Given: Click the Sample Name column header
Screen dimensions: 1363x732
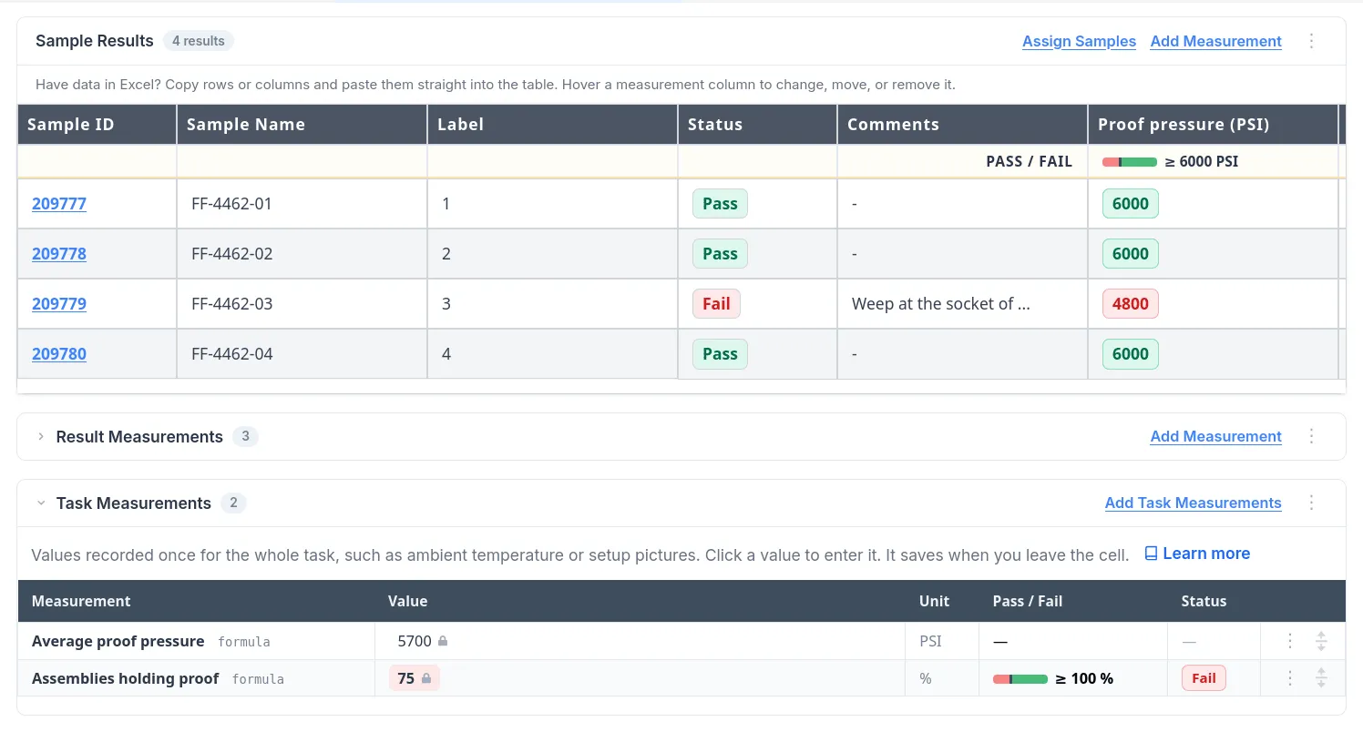Looking at the screenshot, I should [x=302, y=125].
